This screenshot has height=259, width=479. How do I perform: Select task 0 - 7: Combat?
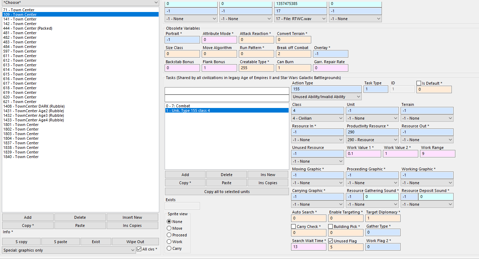point(227,106)
